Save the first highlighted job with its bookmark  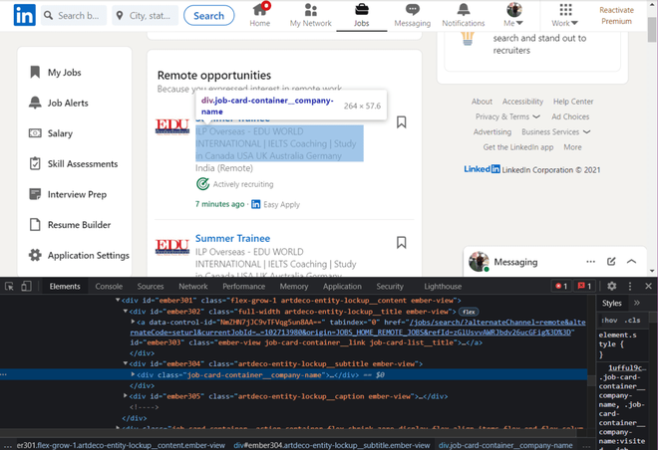[401, 122]
